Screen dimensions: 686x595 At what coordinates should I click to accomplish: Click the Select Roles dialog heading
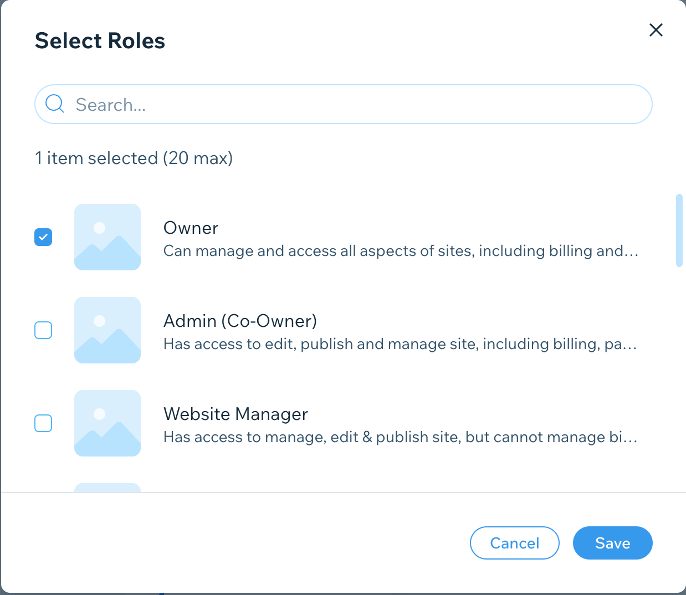[100, 41]
